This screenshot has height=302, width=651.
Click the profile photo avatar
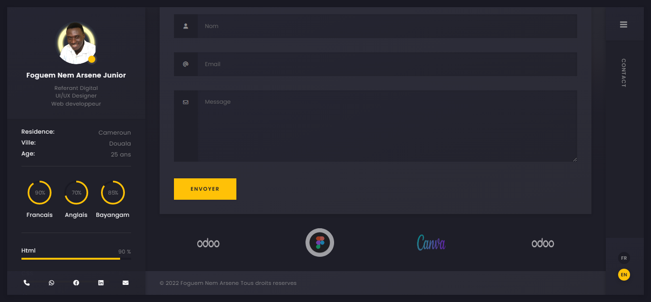76,43
